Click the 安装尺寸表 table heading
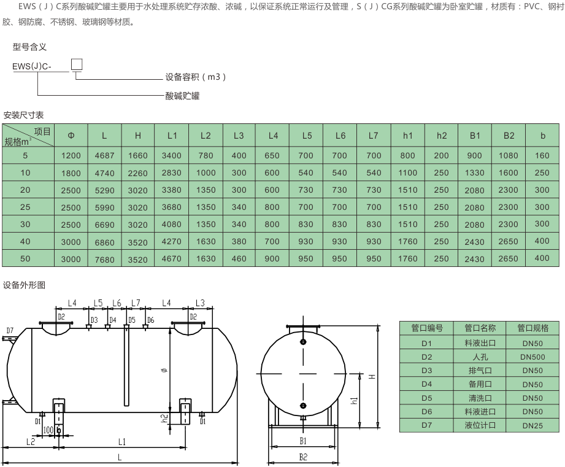Image resolution: width=565 pixels, height=467 pixels. tap(23, 115)
